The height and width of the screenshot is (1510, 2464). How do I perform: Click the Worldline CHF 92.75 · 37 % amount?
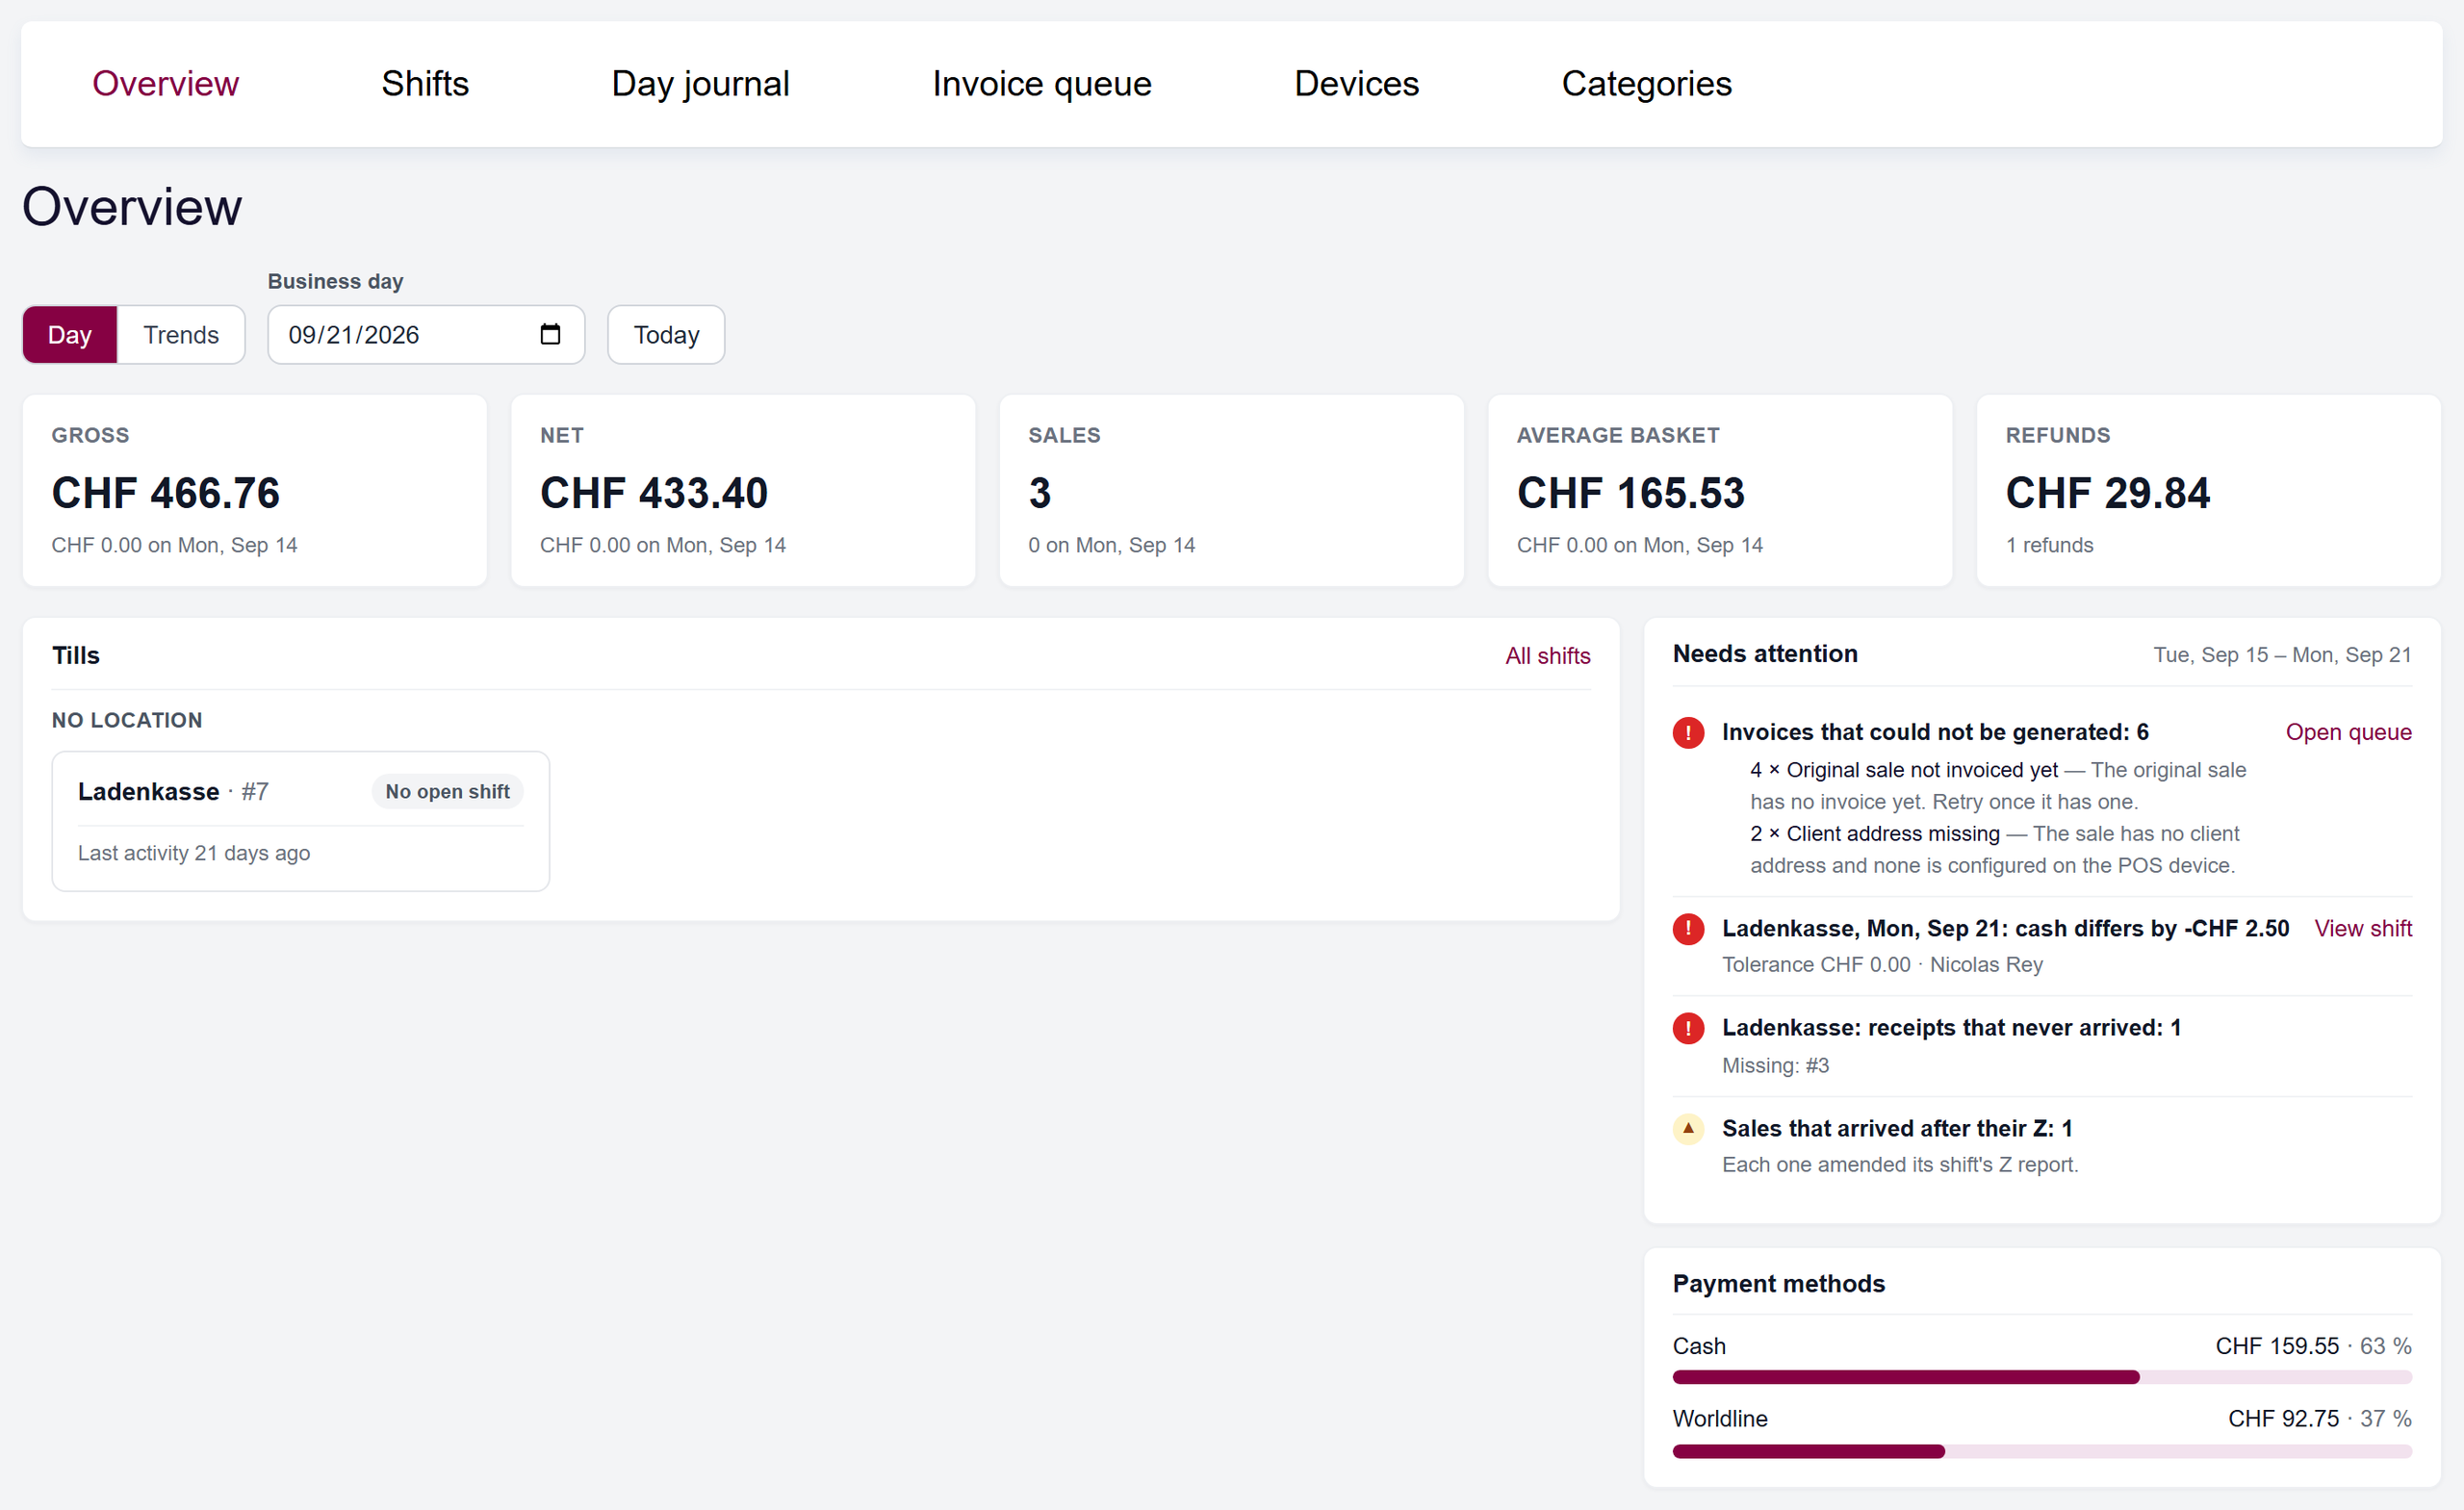click(2319, 1420)
